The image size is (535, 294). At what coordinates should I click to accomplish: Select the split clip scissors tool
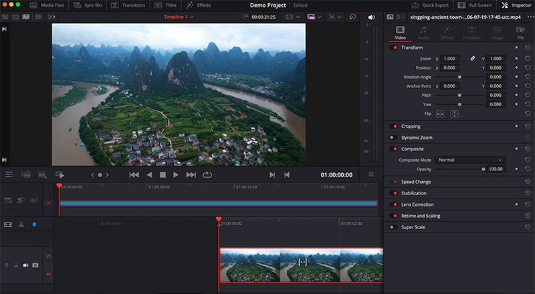(x=21, y=225)
